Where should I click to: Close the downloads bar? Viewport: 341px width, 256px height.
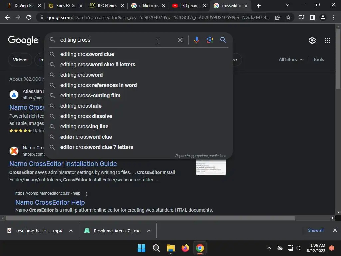(x=335, y=230)
